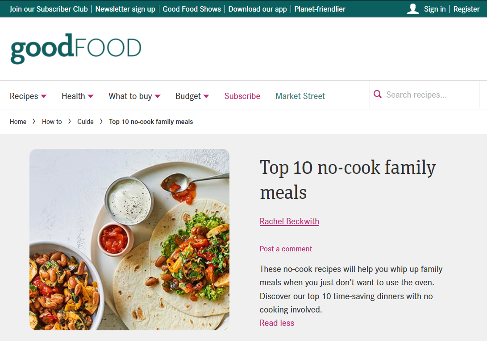Screen dimensions: 487x341
Task: Click the user avatar icon beside Sign in
Action: [x=413, y=8]
